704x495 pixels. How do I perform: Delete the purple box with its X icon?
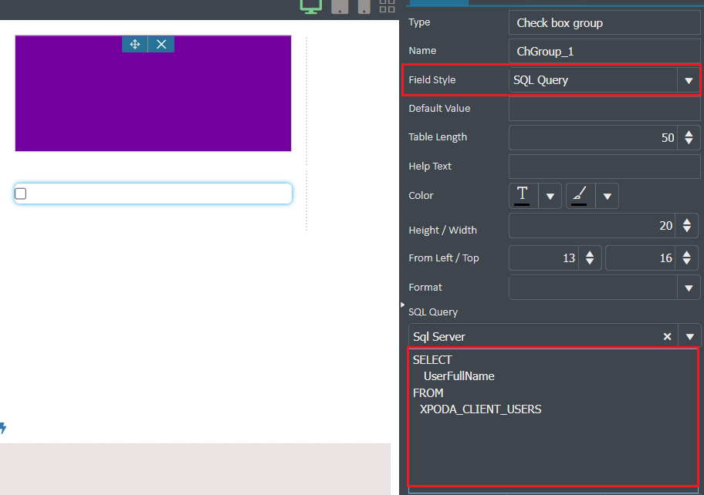(161, 45)
